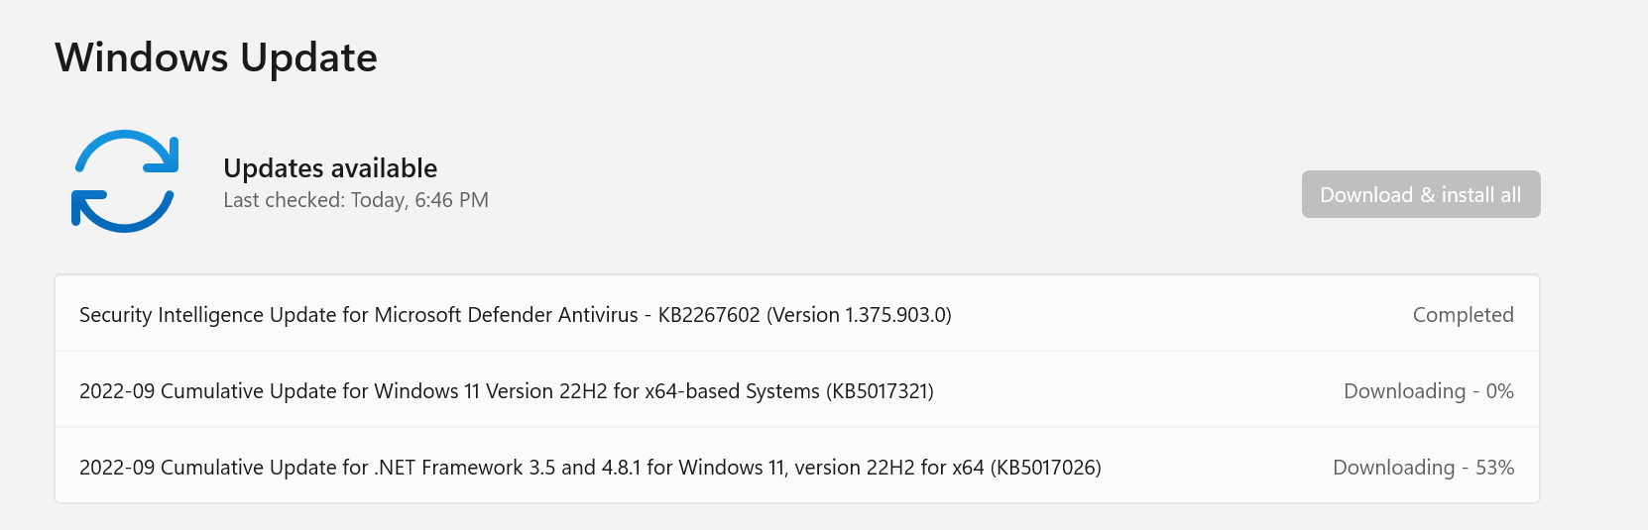Image resolution: width=1648 pixels, height=530 pixels.
Task: Select the .NET Framework cumulative update row
Action: click(x=797, y=467)
